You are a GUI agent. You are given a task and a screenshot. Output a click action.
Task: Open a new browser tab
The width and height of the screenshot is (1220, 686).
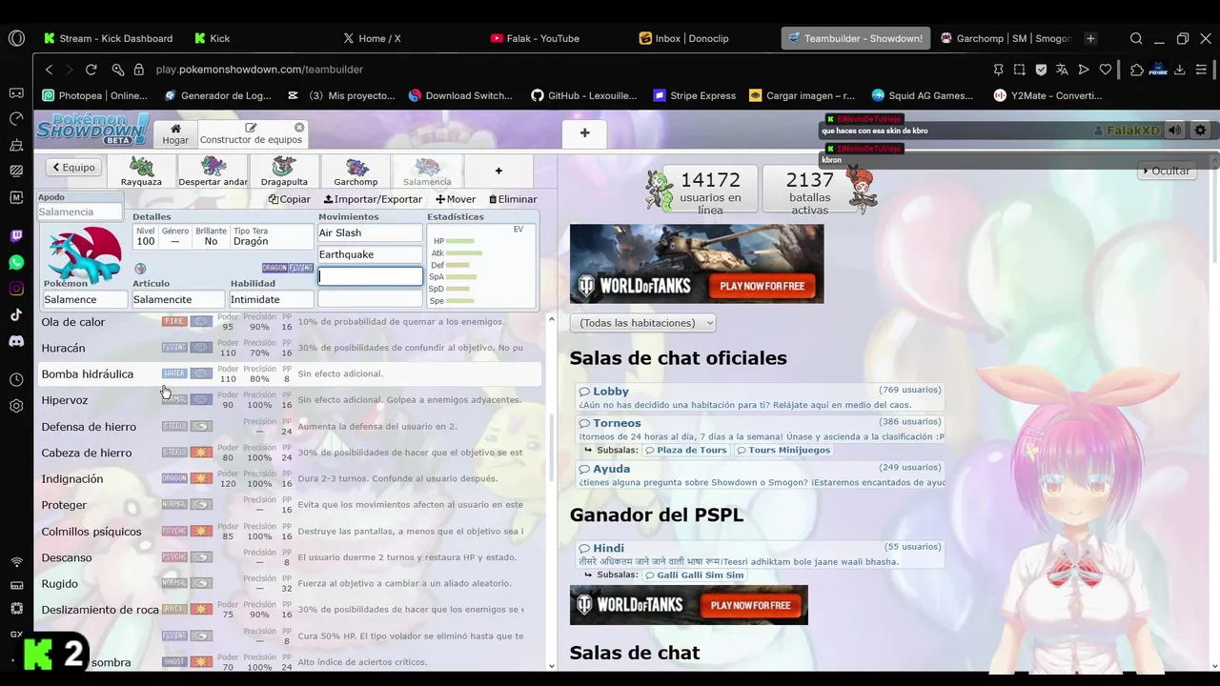tap(1090, 38)
